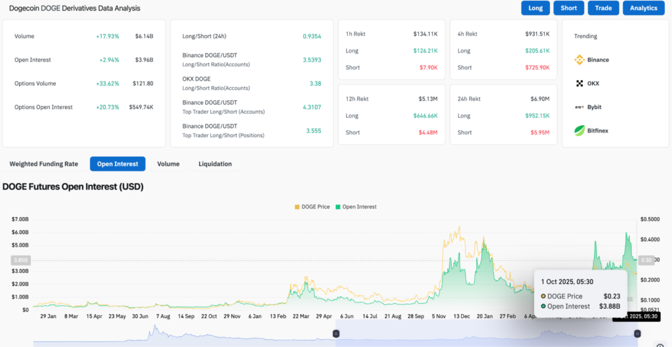Click left handle of the range slider
The width and height of the screenshot is (672, 347).
tap(336, 334)
